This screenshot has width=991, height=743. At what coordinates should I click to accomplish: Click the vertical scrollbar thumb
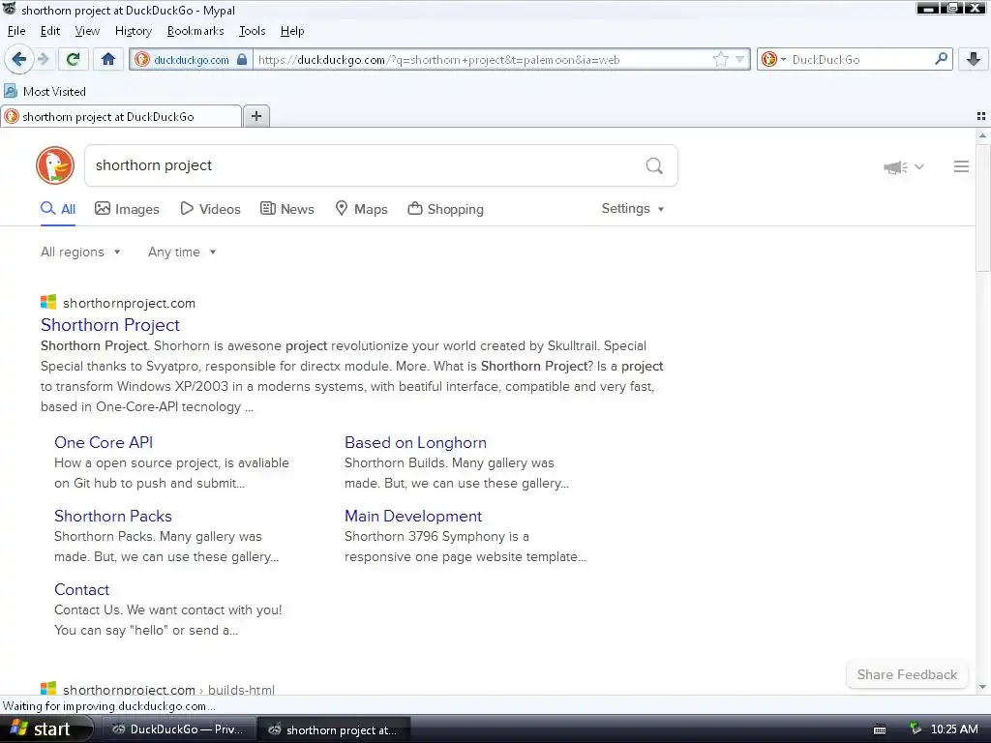(x=982, y=209)
